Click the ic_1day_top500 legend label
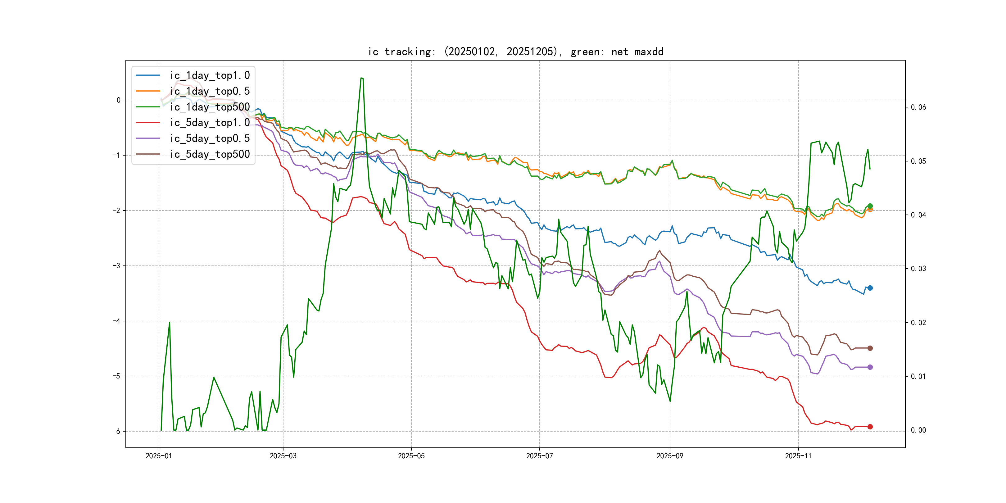Viewport: 1006px width, 503px height. [x=210, y=106]
